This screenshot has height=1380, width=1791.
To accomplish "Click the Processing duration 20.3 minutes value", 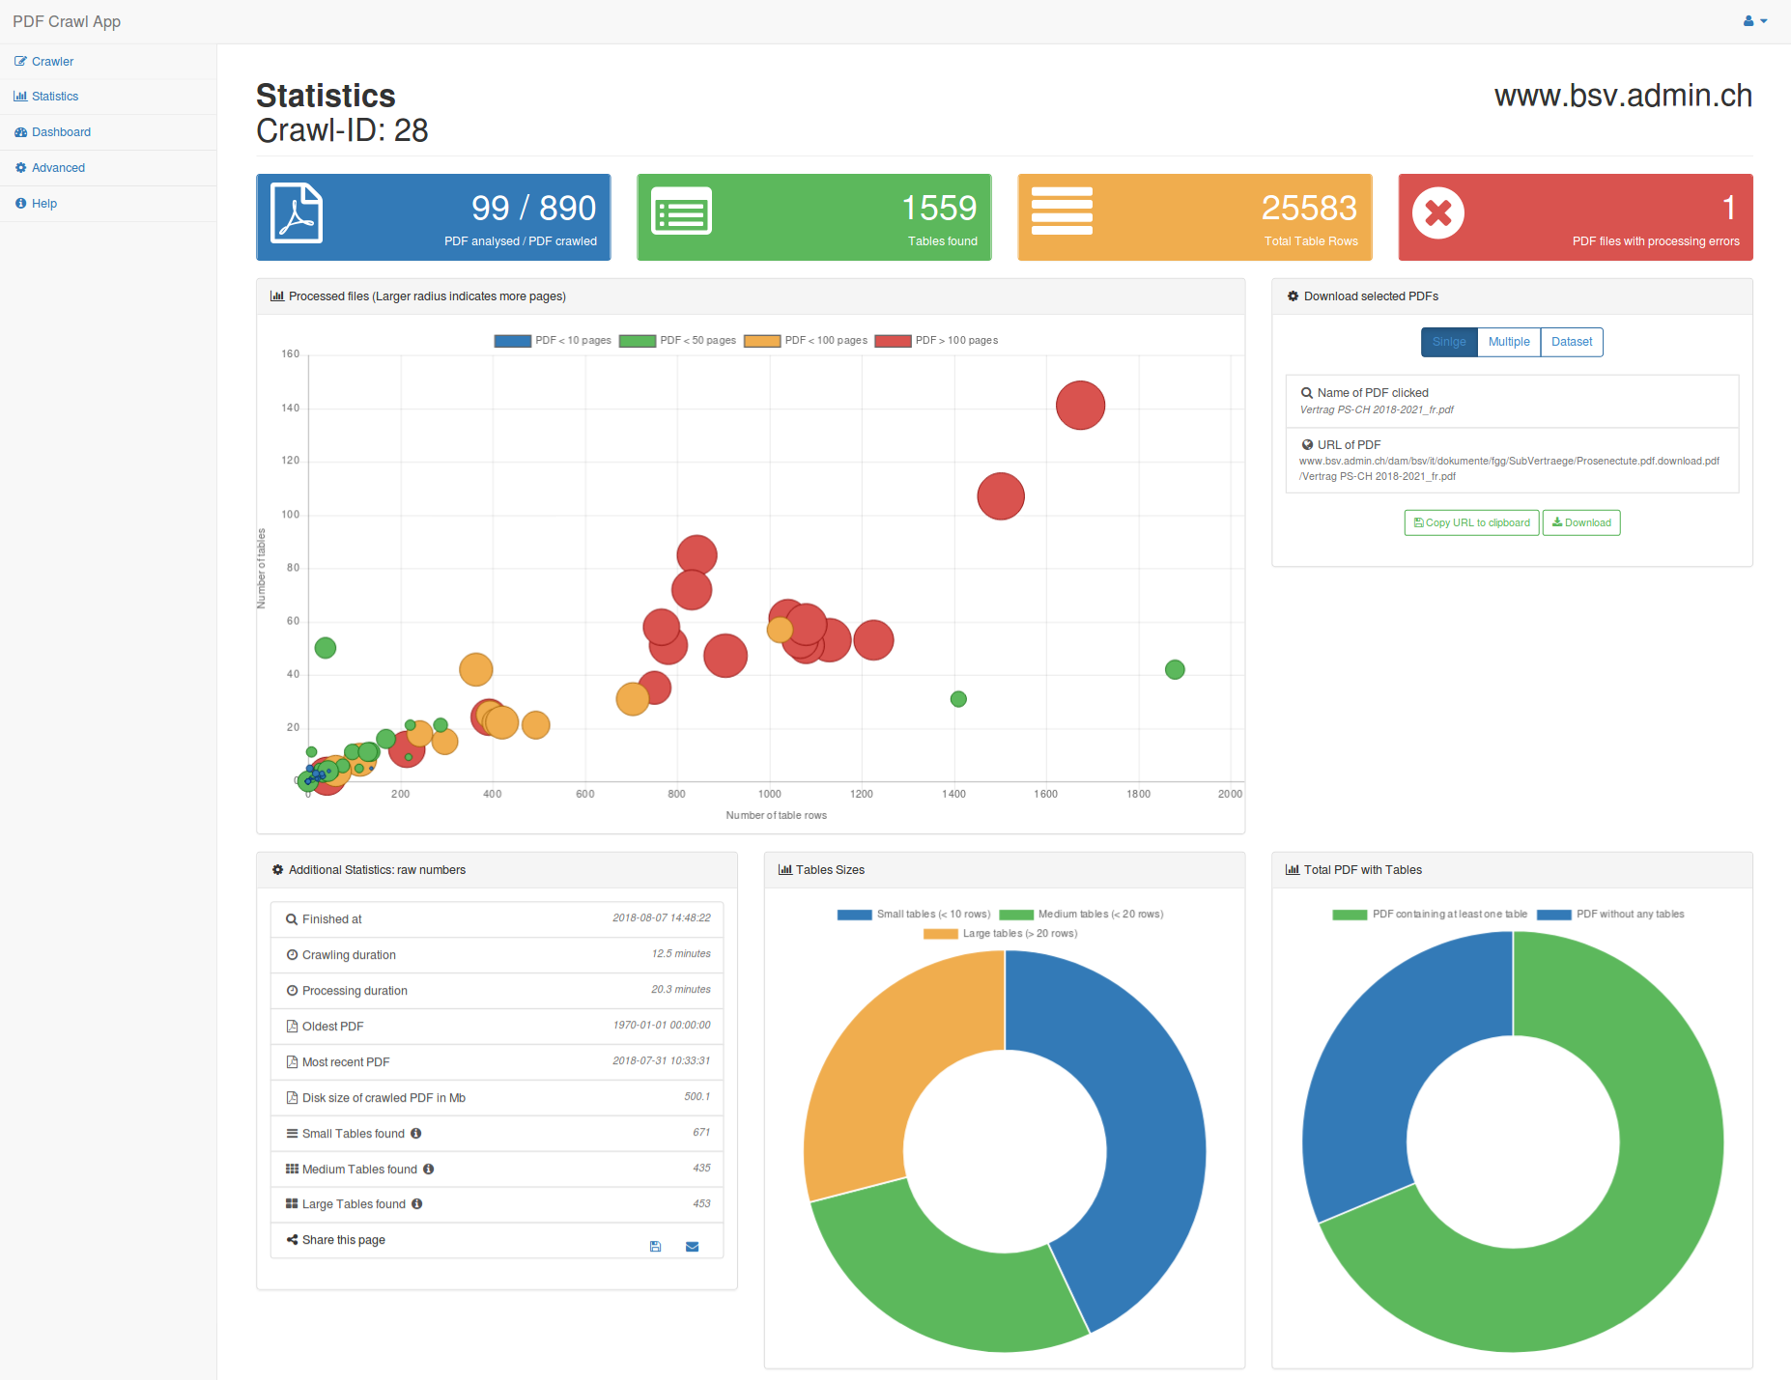I will click(x=681, y=990).
